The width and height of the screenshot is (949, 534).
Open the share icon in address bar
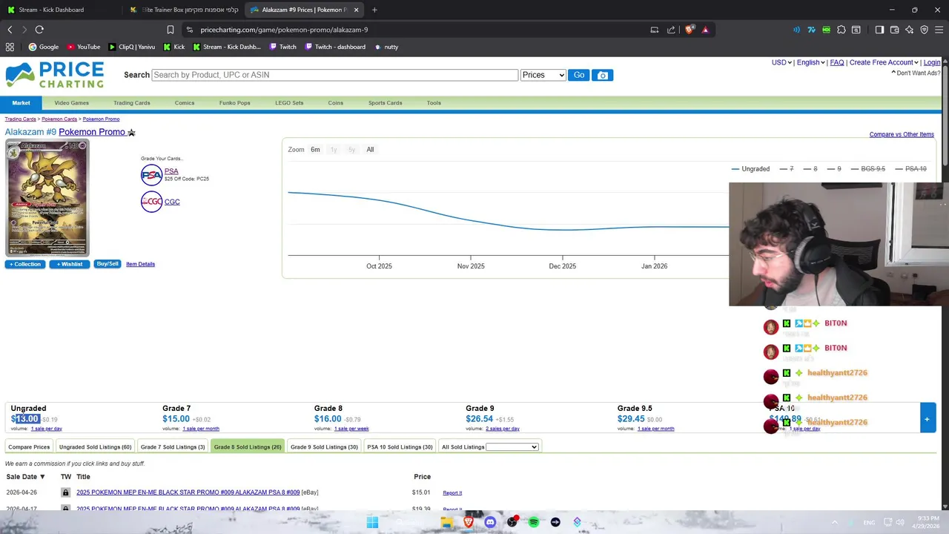[x=671, y=30]
